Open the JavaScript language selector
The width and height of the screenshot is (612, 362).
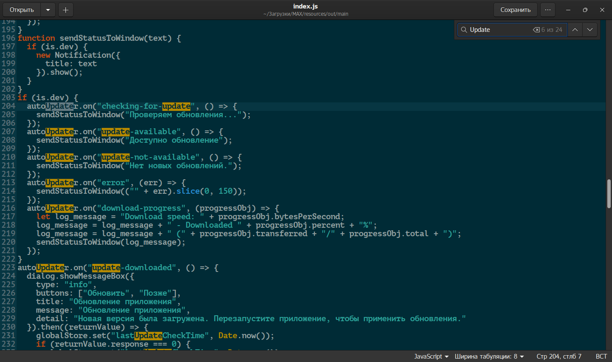(x=431, y=356)
